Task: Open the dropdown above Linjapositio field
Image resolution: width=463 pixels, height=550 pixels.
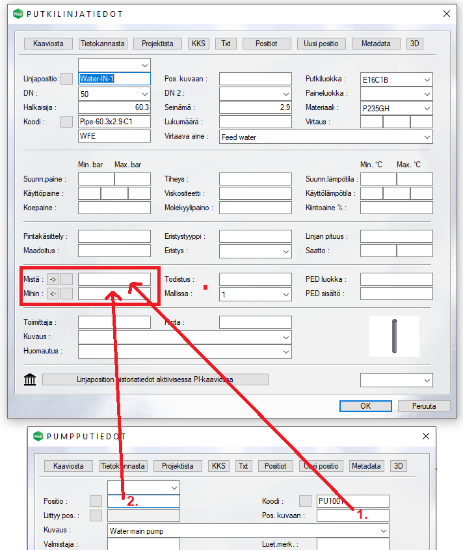Action: pos(114,65)
